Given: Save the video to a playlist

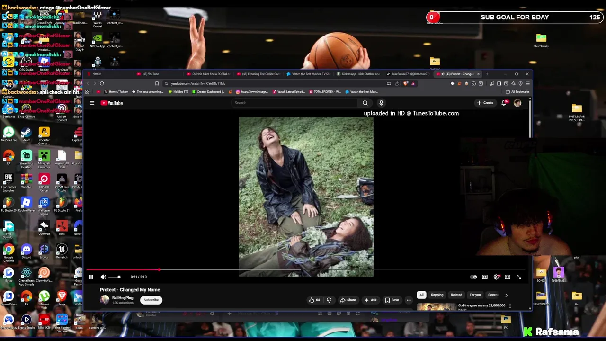Looking at the screenshot, I should (x=392, y=300).
